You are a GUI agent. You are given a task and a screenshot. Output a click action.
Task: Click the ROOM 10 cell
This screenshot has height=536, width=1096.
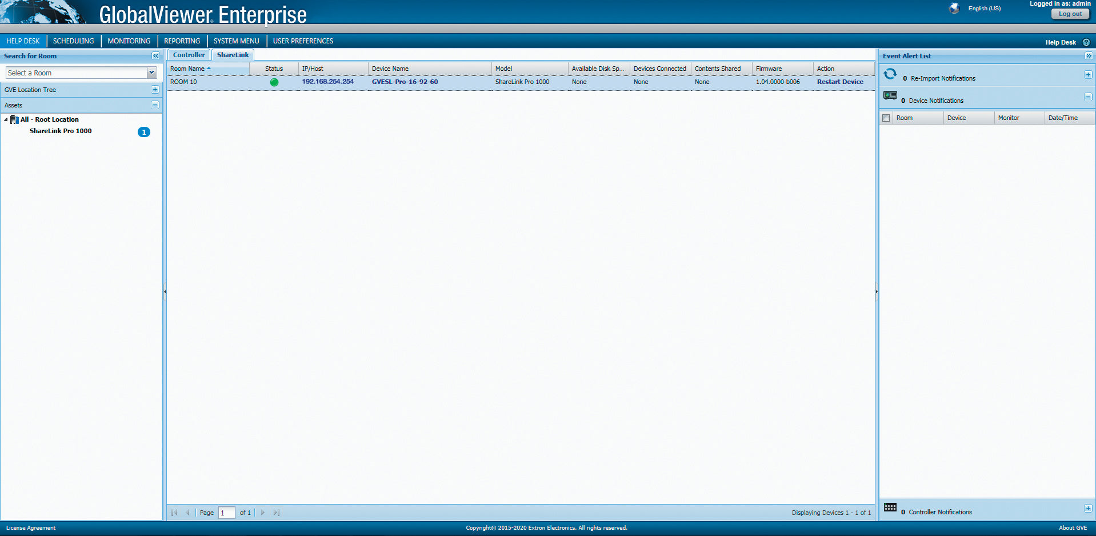coord(208,82)
